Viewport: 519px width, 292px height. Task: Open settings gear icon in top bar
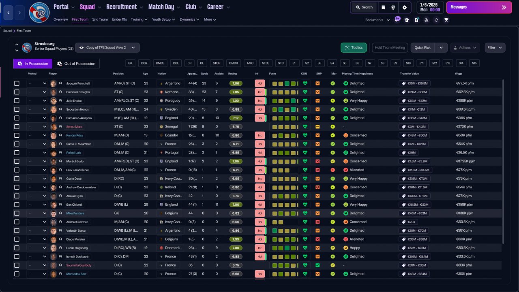[404, 7]
